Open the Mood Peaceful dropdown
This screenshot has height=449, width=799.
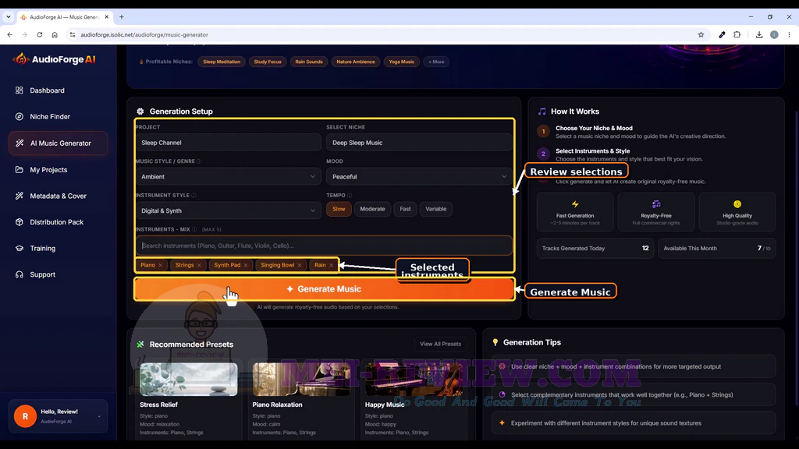(x=419, y=177)
